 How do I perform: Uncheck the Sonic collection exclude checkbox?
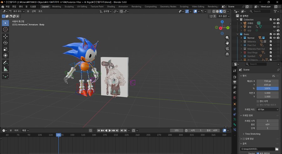(x=271, y=34)
